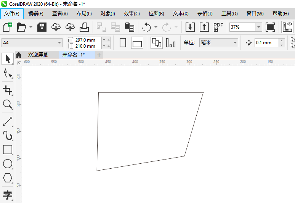The height and width of the screenshot is (203, 295).
Task: Click the page width 297.0 mm field
Action: click(88, 40)
